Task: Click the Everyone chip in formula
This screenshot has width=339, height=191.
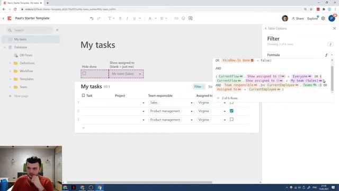Action: [x=302, y=76]
